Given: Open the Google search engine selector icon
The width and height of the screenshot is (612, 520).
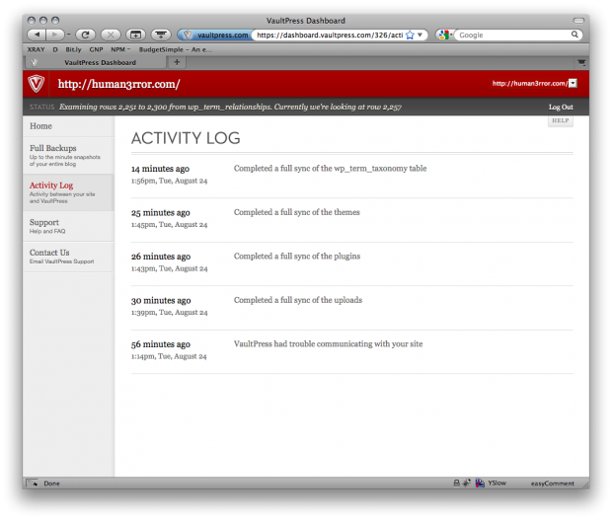Looking at the screenshot, I should [x=444, y=36].
